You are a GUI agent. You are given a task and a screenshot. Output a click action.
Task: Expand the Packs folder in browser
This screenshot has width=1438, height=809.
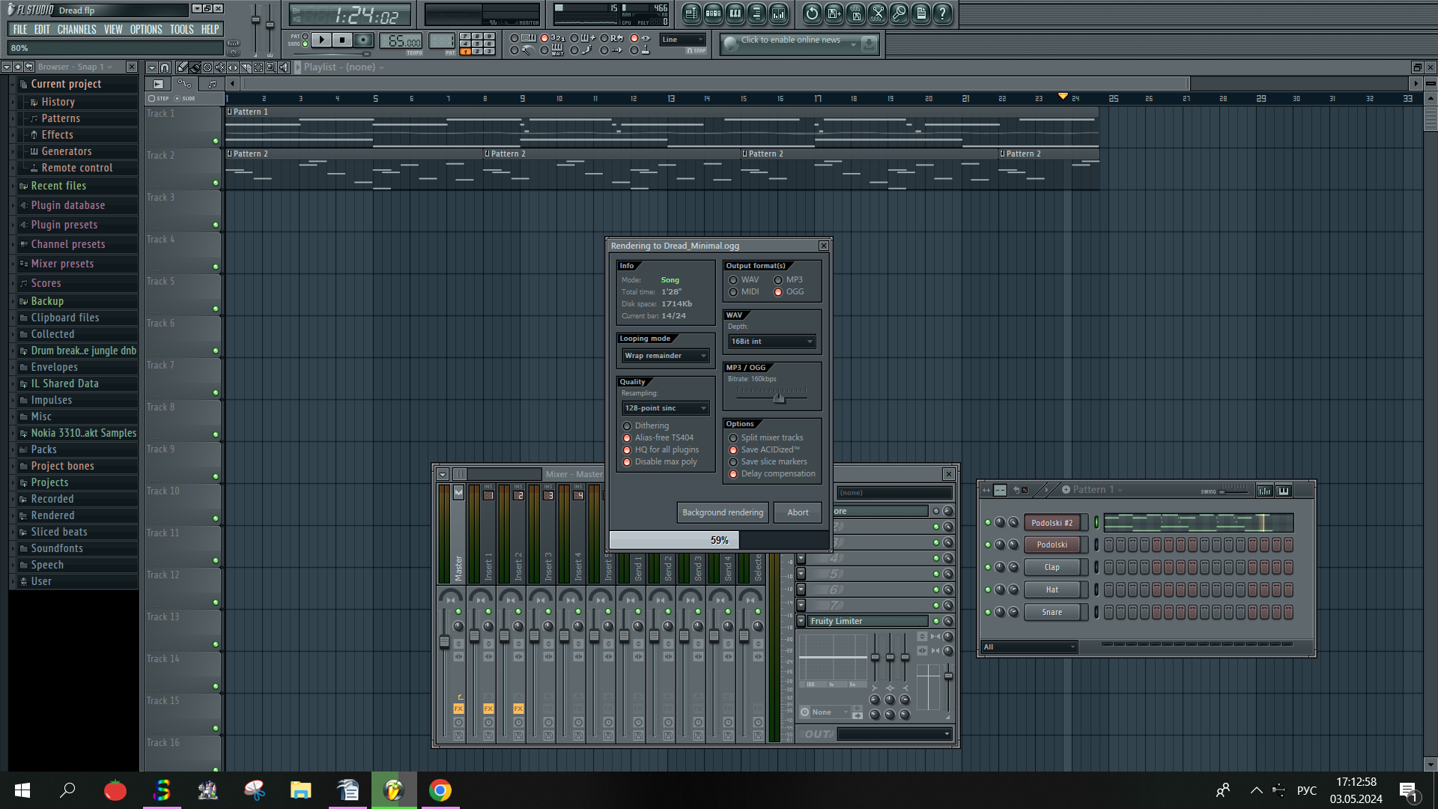coord(43,450)
